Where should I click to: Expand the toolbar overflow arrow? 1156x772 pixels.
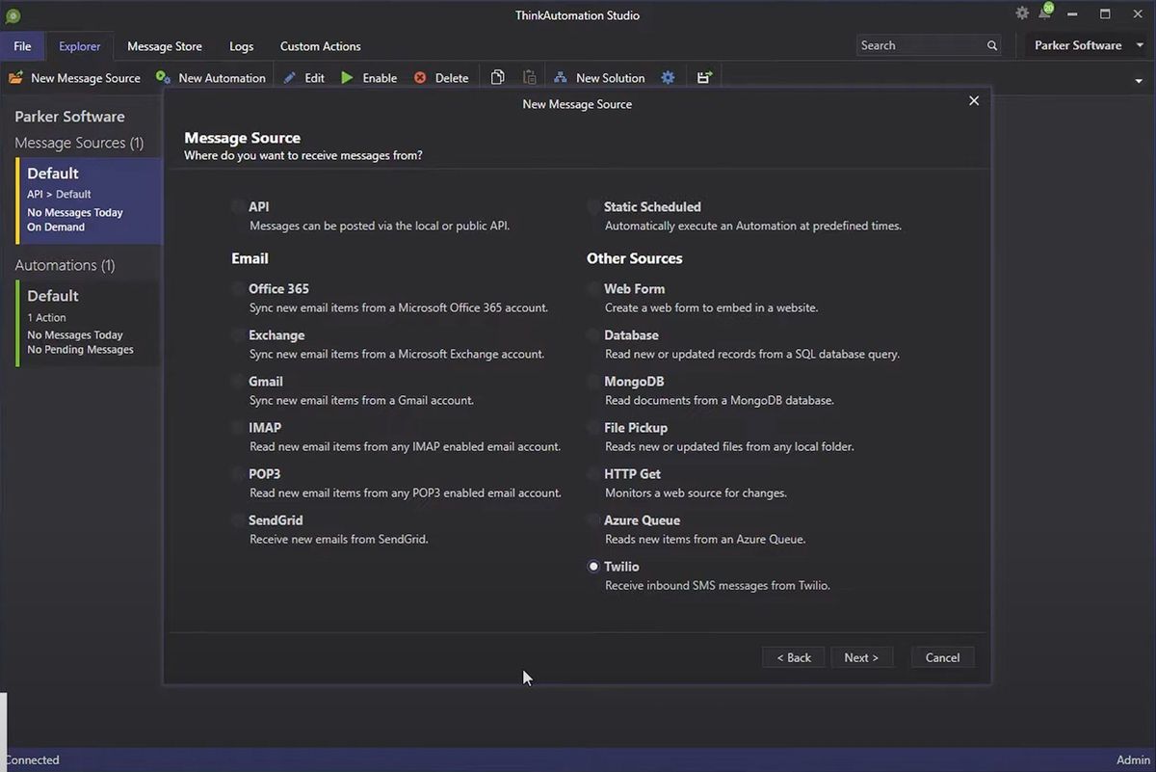[1139, 81]
